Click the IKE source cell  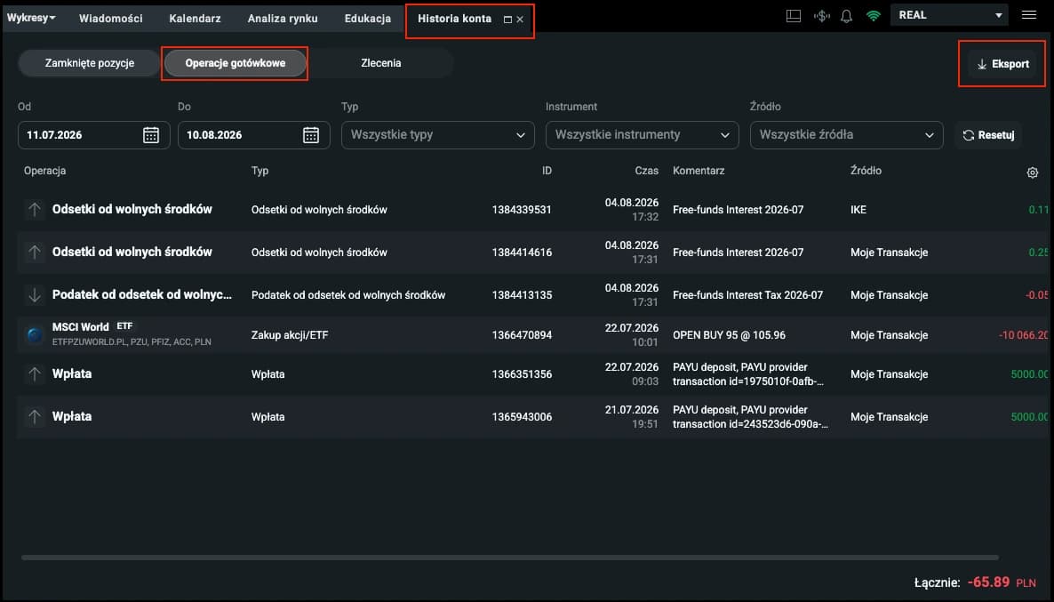pyautogui.click(x=858, y=210)
